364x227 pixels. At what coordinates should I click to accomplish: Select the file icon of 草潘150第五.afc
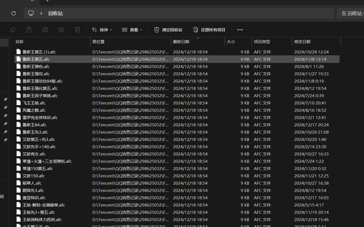(19, 168)
